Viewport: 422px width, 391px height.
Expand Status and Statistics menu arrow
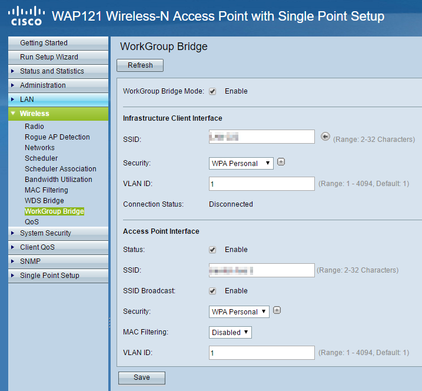(12, 71)
